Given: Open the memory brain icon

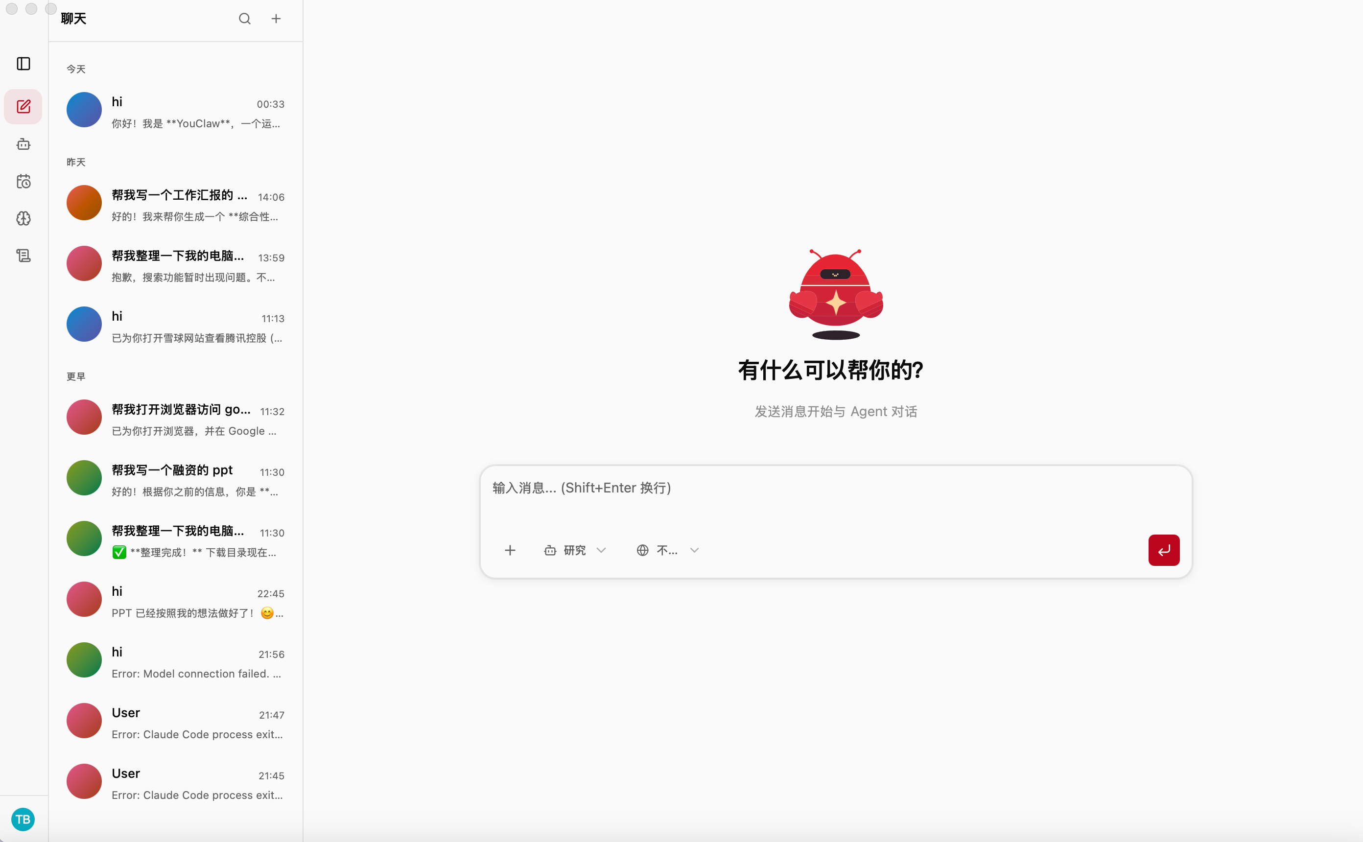Looking at the screenshot, I should pos(23,218).
